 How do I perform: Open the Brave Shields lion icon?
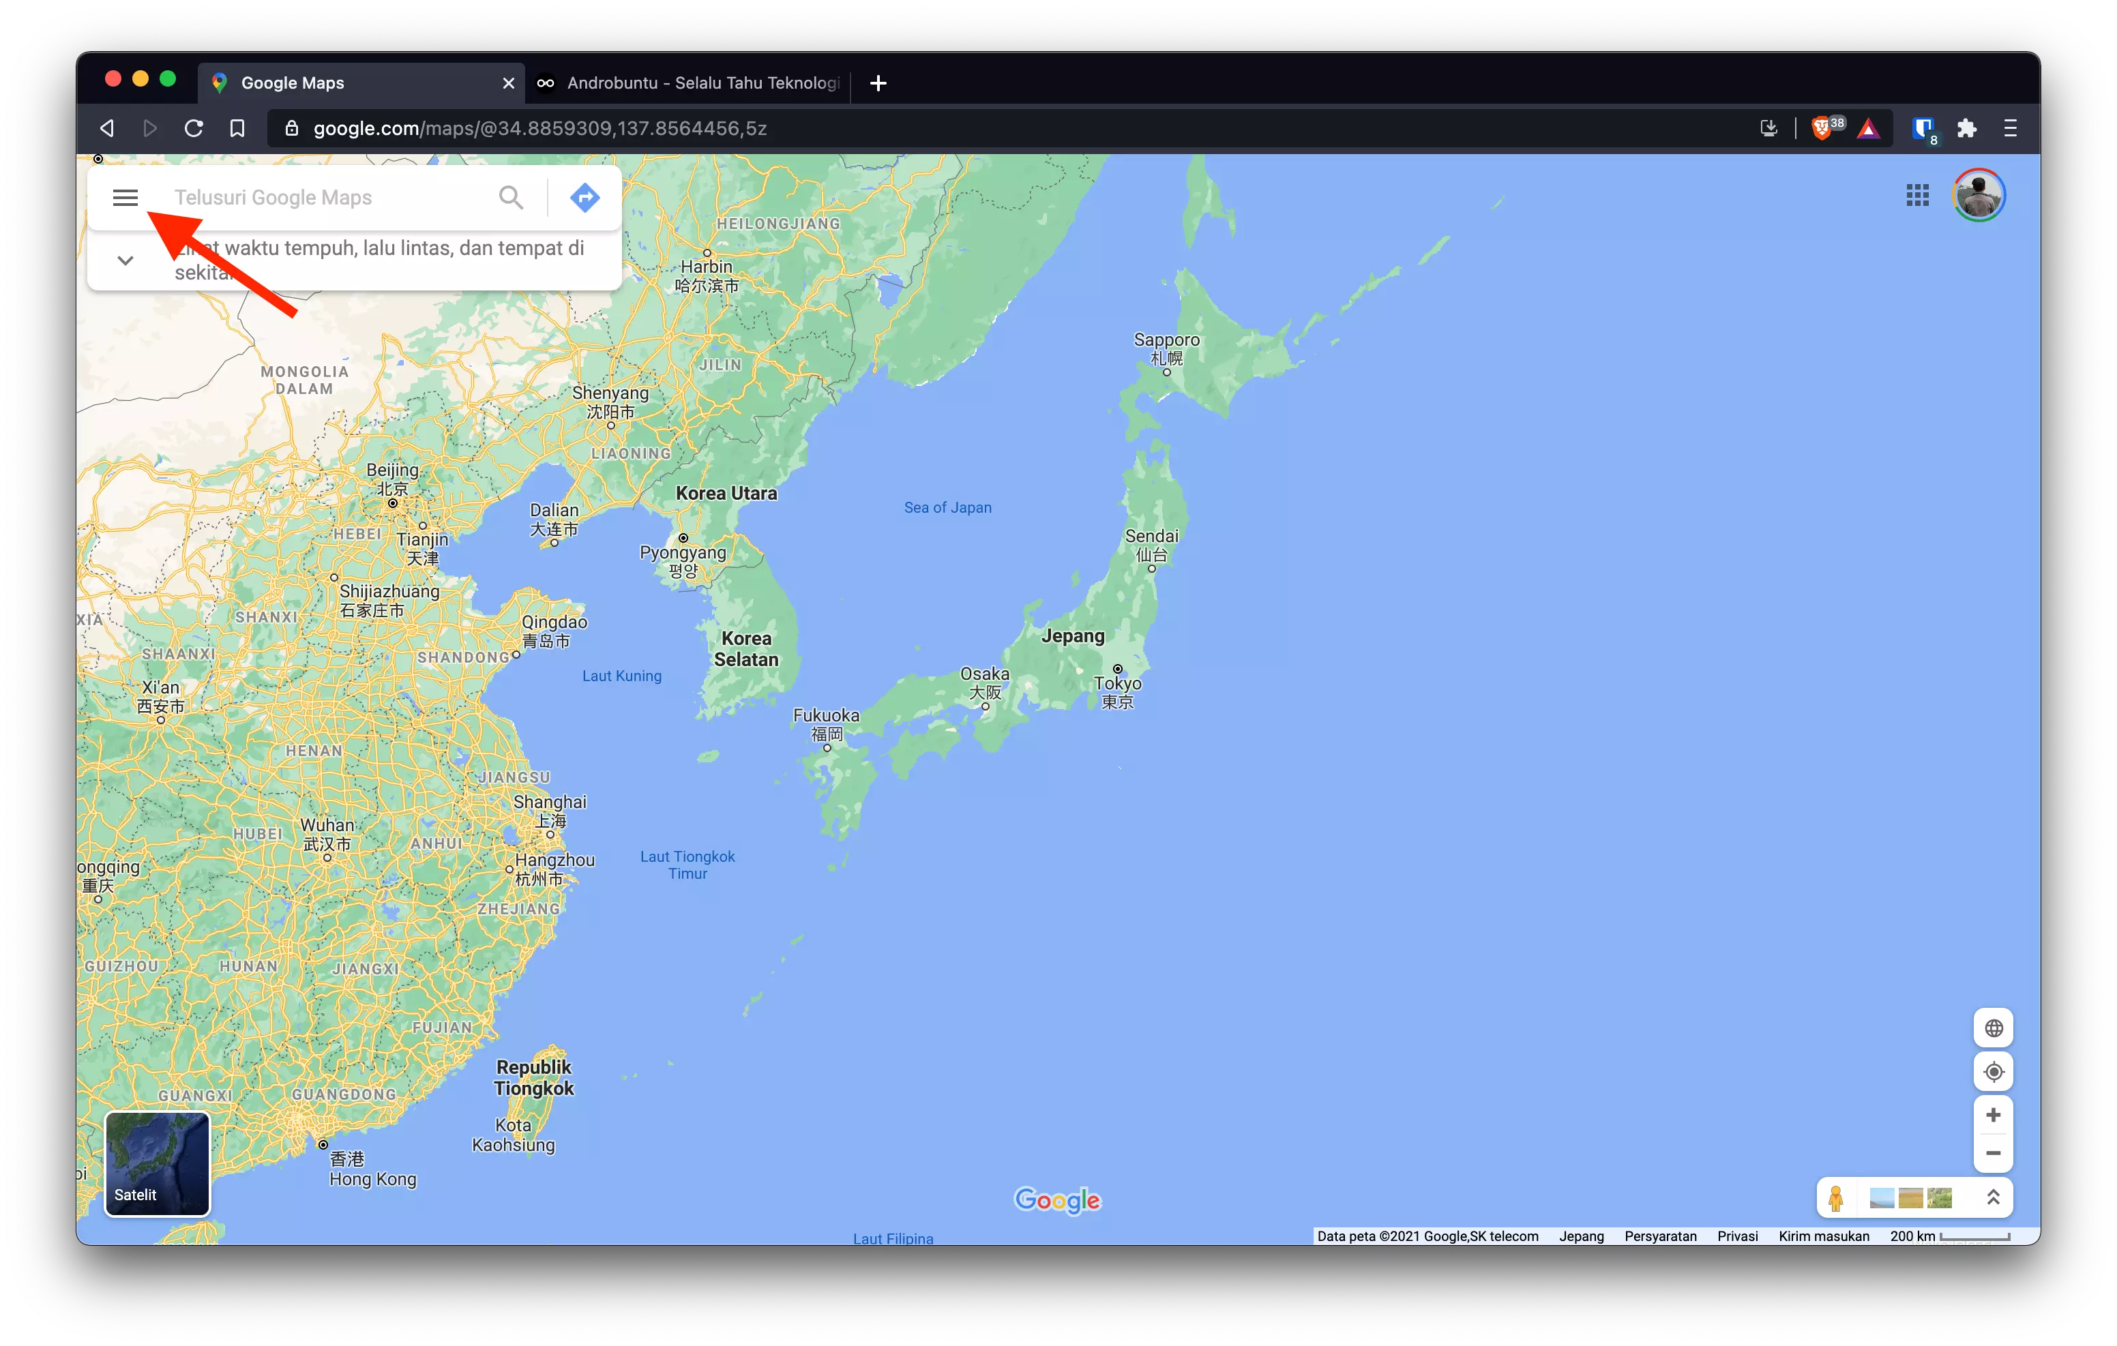click(x=1823, y=128)
